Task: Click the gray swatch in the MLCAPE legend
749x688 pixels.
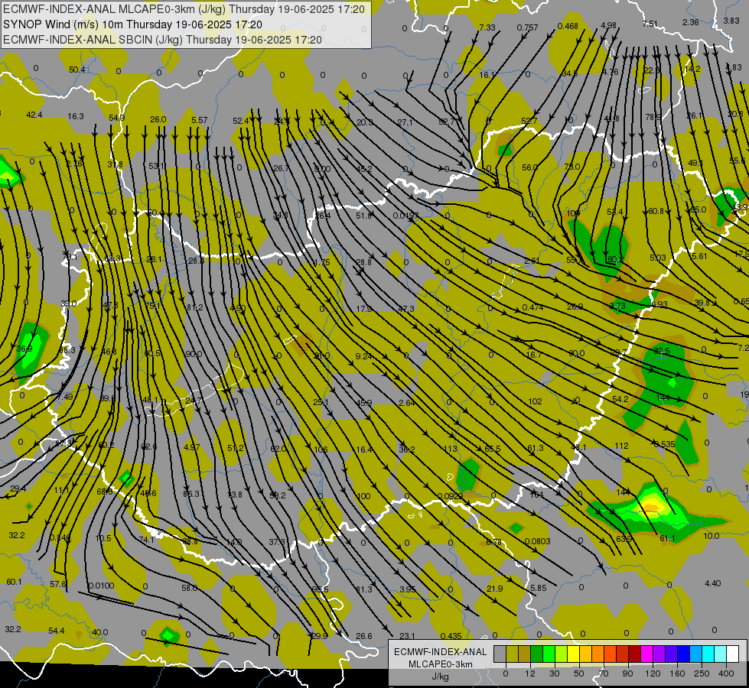Action: pyautogui.click(x=500, y=654)
